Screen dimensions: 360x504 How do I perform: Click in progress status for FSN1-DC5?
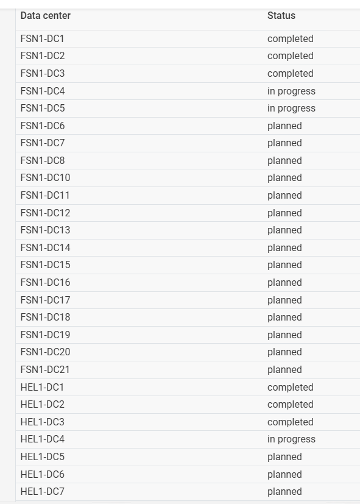pyautogui.click(x=291, y=108)
